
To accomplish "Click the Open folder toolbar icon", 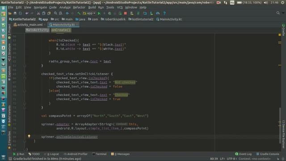I will 10,13.
